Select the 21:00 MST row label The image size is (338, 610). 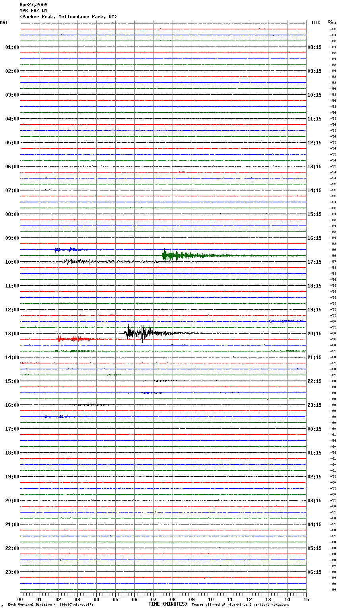coord(12,525)
